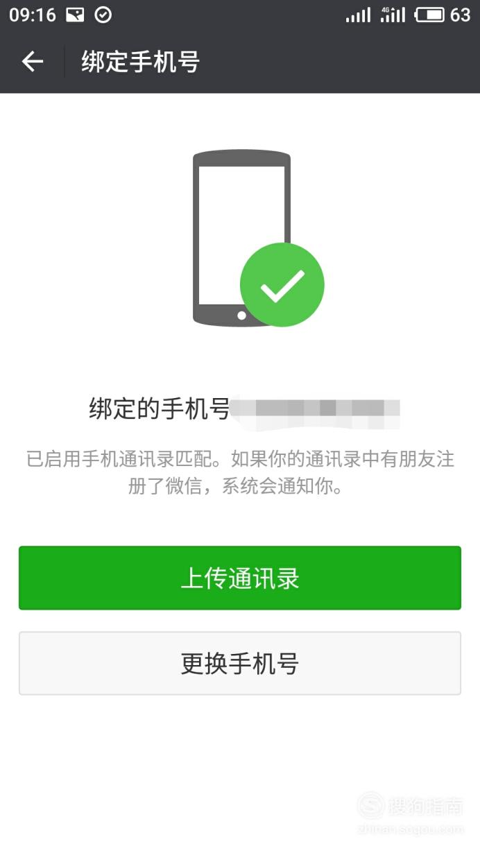Image resolution: width=480 pixels, height=853 pixels.
Task: Tap the 绑定的手机号 label text
Action: [x=160, y=409]
